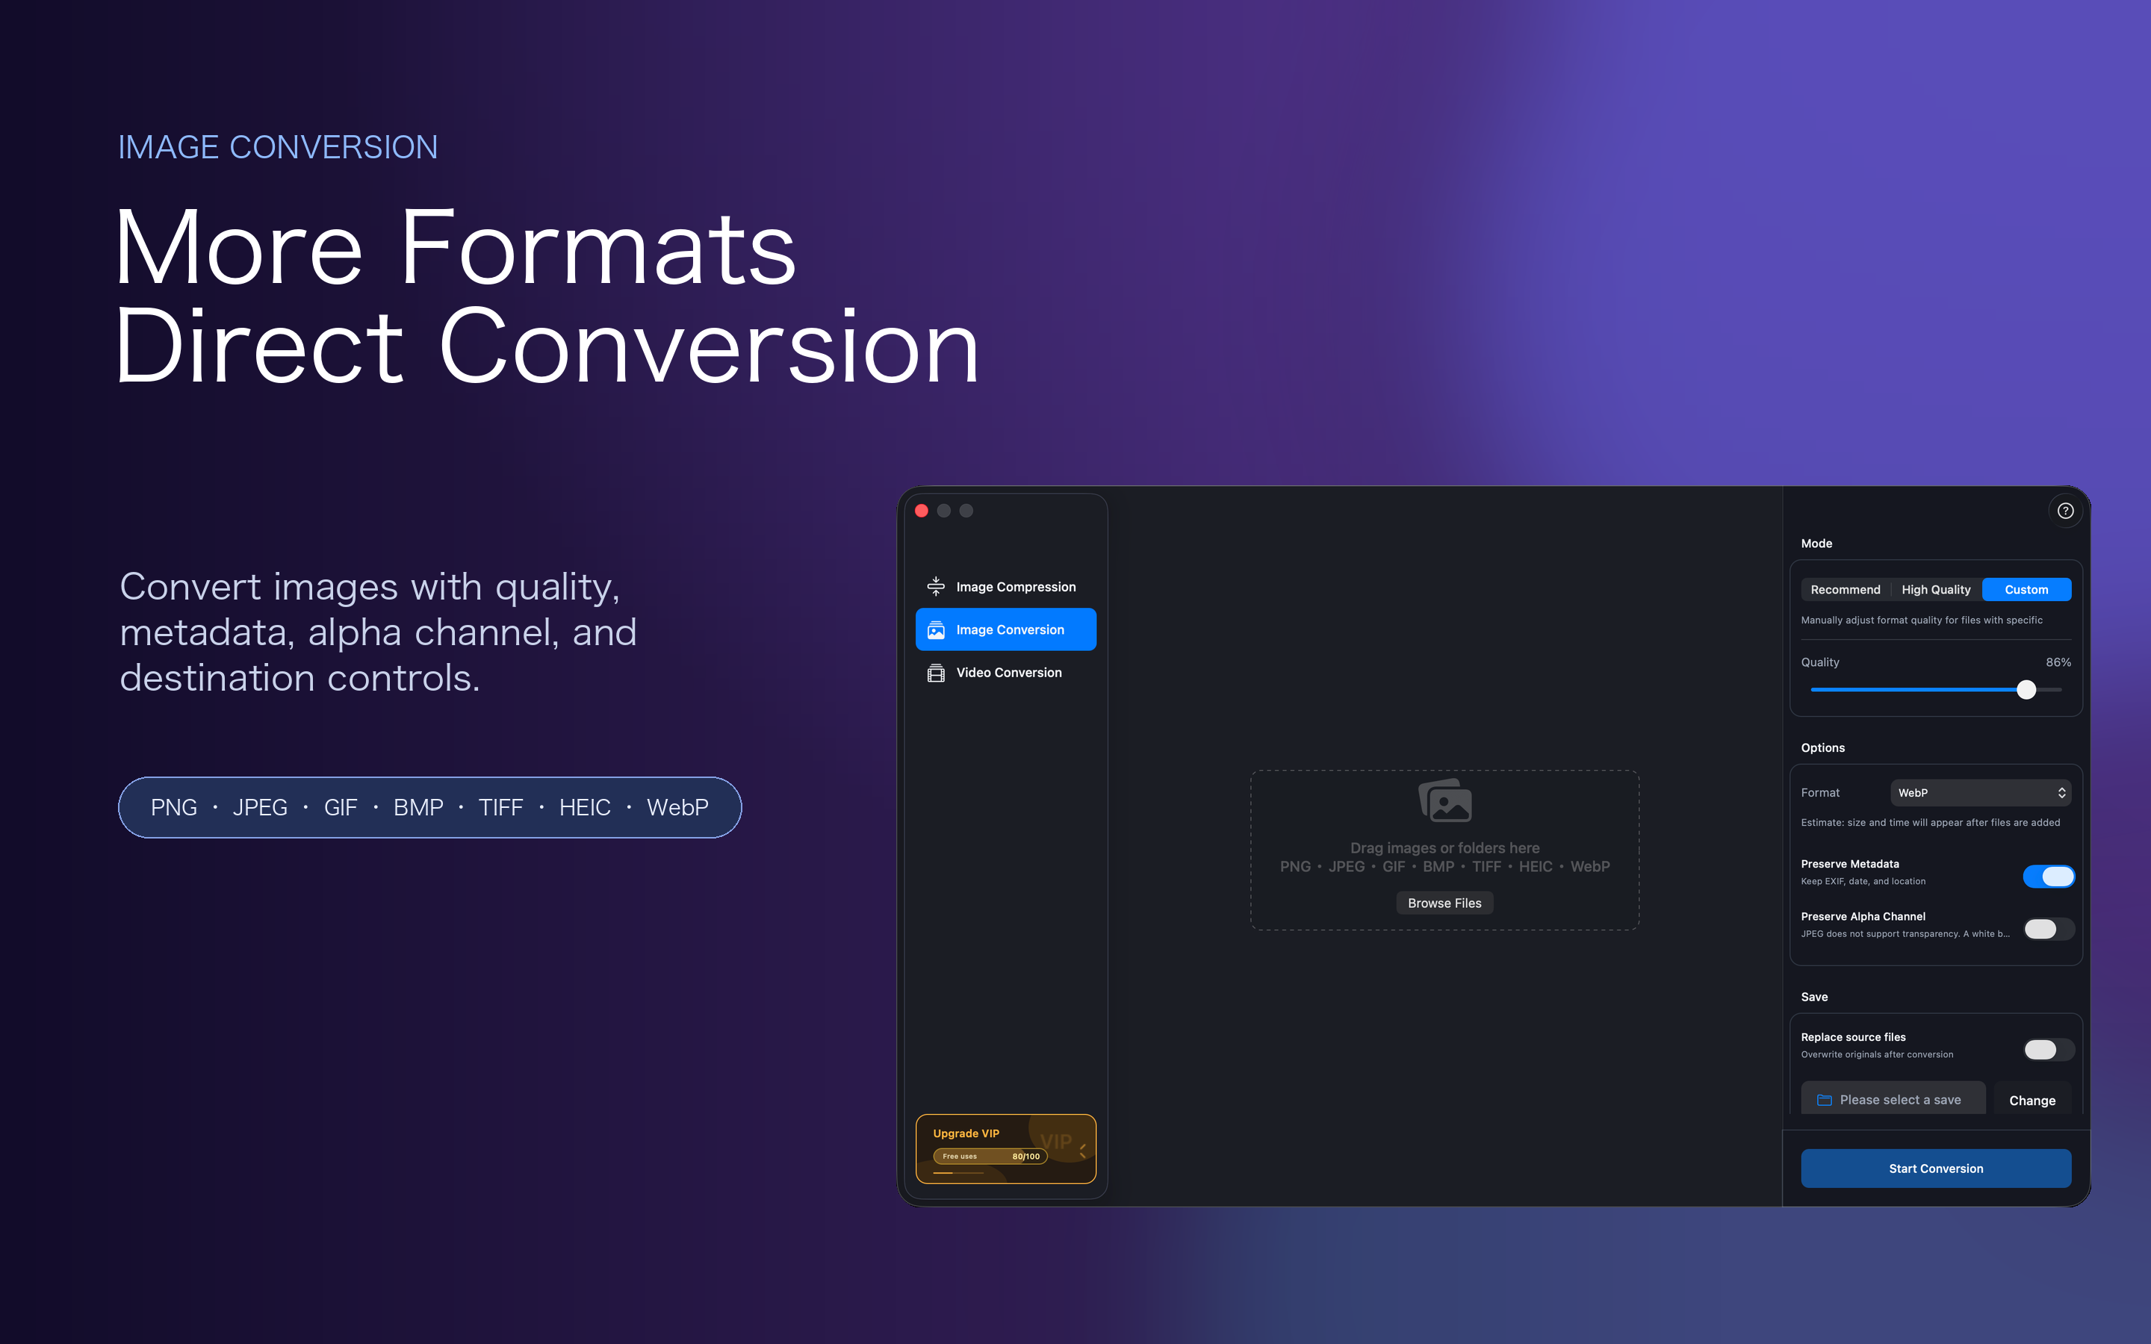2151x1344 pixels.
Task: Click the Manually adjust format quality description
Action: pos(1922,620)
